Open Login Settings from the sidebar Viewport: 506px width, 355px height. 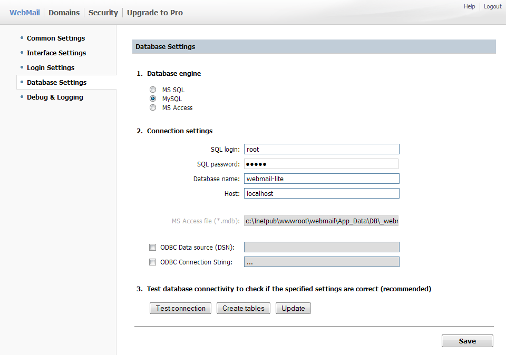point(51,67)
